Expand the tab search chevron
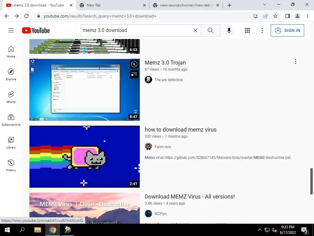 (265, 4)
